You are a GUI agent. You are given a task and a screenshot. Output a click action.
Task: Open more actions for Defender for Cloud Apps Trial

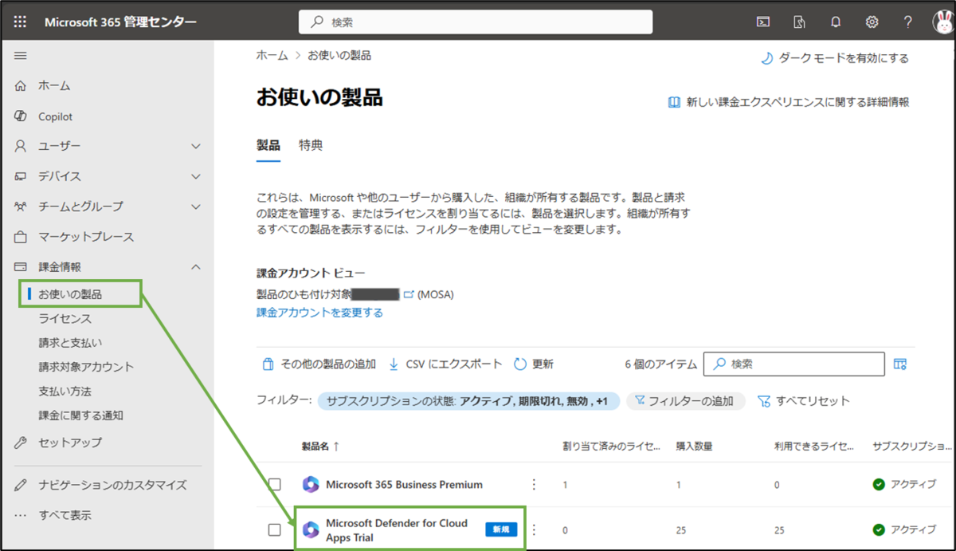[534, 529]
